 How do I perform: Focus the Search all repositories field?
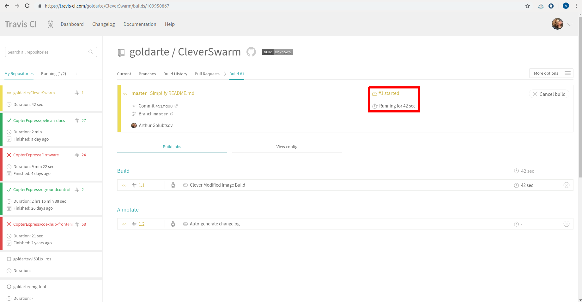pyautogui.click(x=47, y=52)
